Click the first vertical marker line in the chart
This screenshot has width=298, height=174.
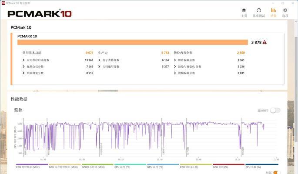pyautogui.click(x=24, y=137)
